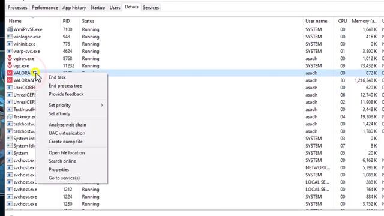This screenshot has height=216, width=384.
Task: Sort by the Memory column header
Action: 365,22
